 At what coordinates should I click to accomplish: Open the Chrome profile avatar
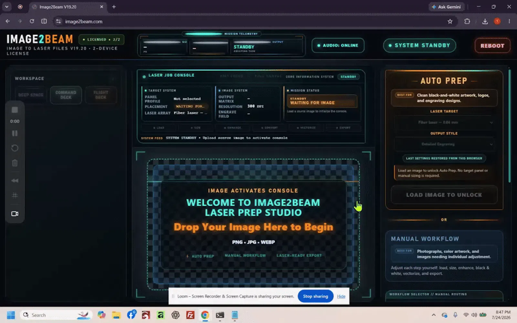coord(497,21)
